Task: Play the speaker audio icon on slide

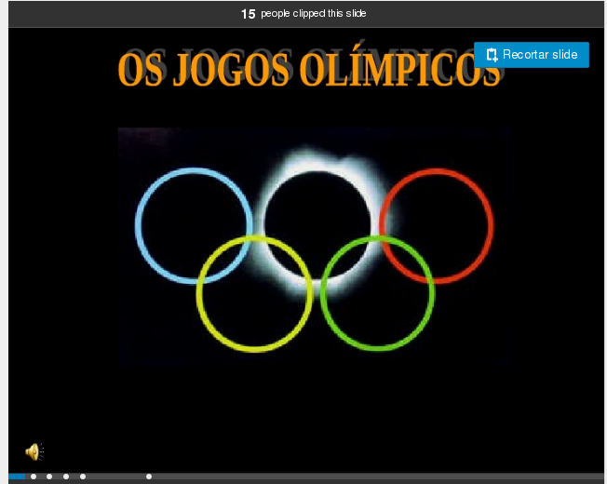Action: click(34, 452)
